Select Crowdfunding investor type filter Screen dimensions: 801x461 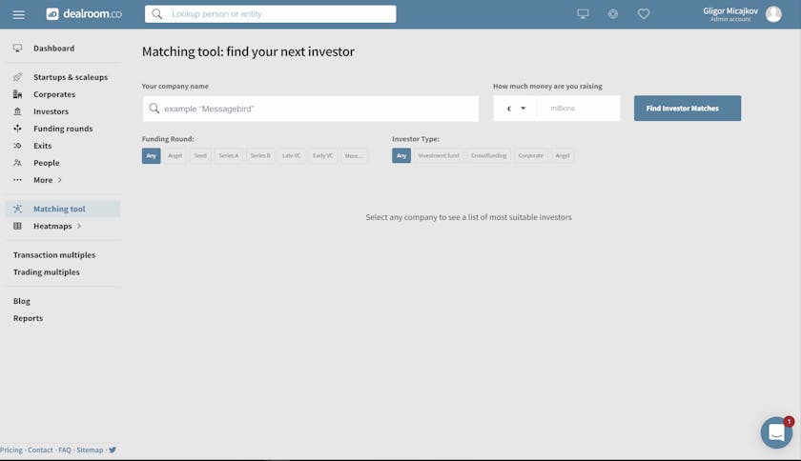(488, 155)
